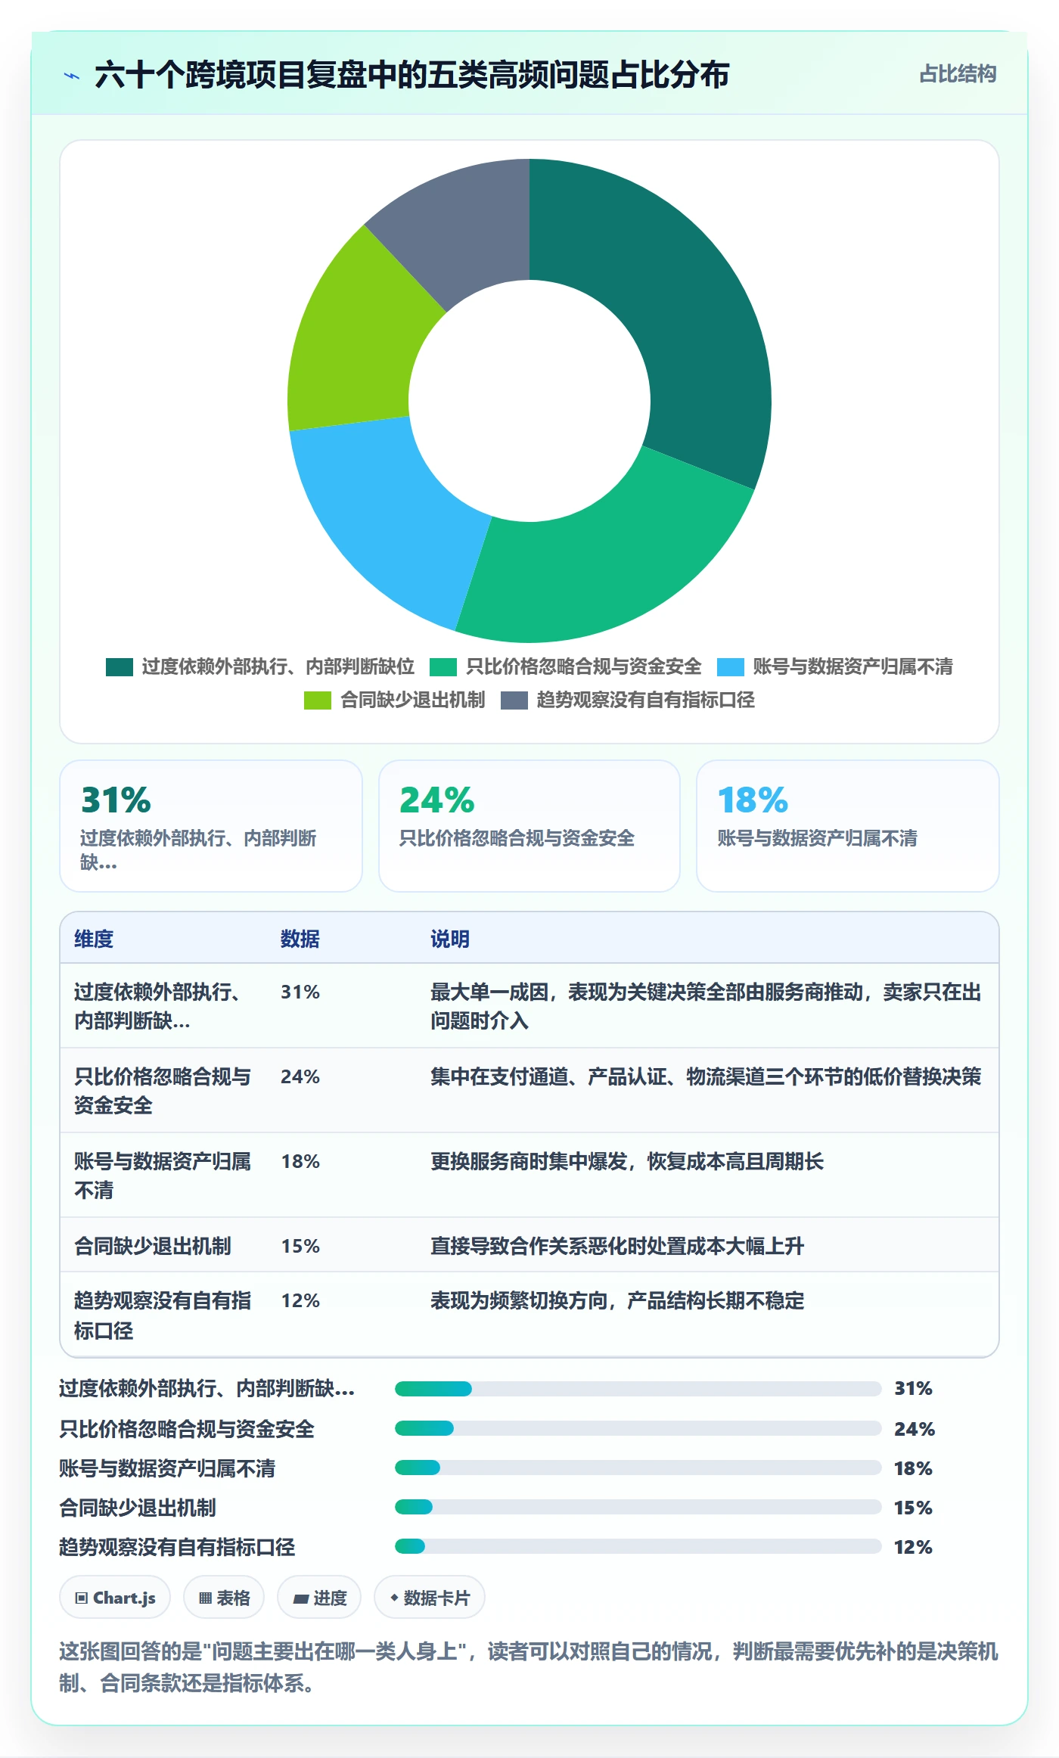
Task: Click the 24% progress bar
Action: [638, 1428]
